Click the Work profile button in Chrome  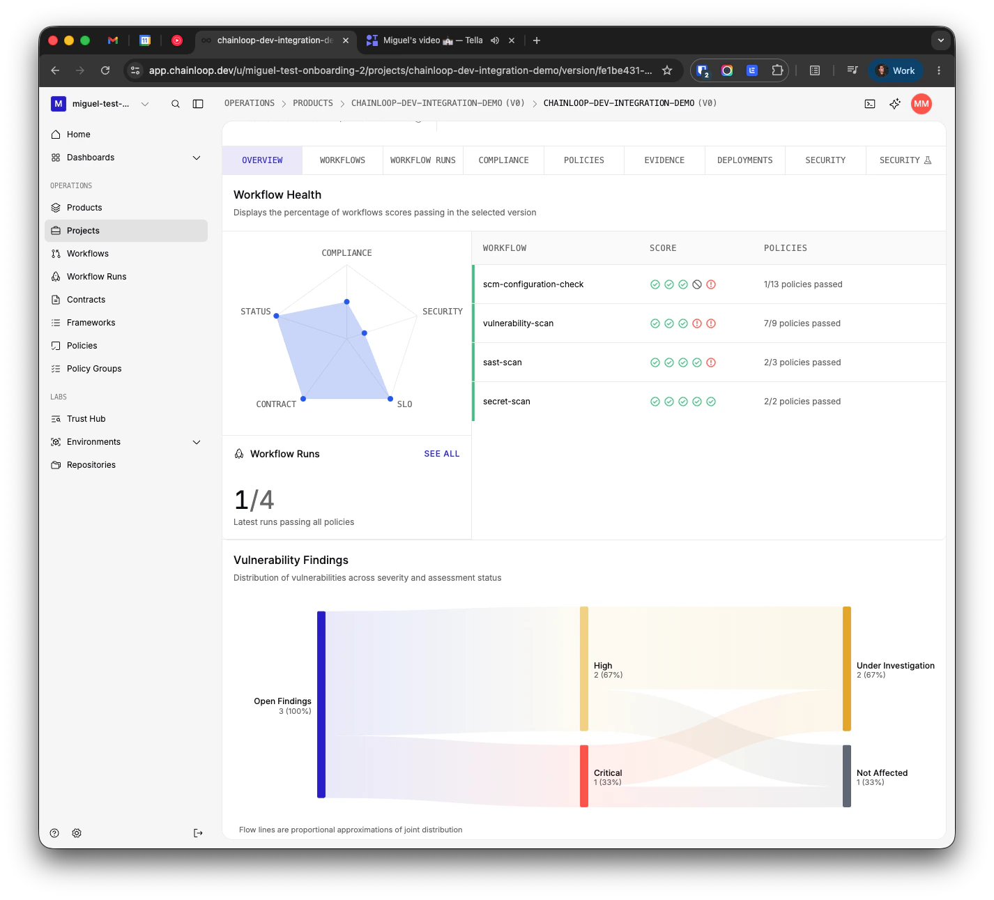pyautogui.click(x=896, y=70)
